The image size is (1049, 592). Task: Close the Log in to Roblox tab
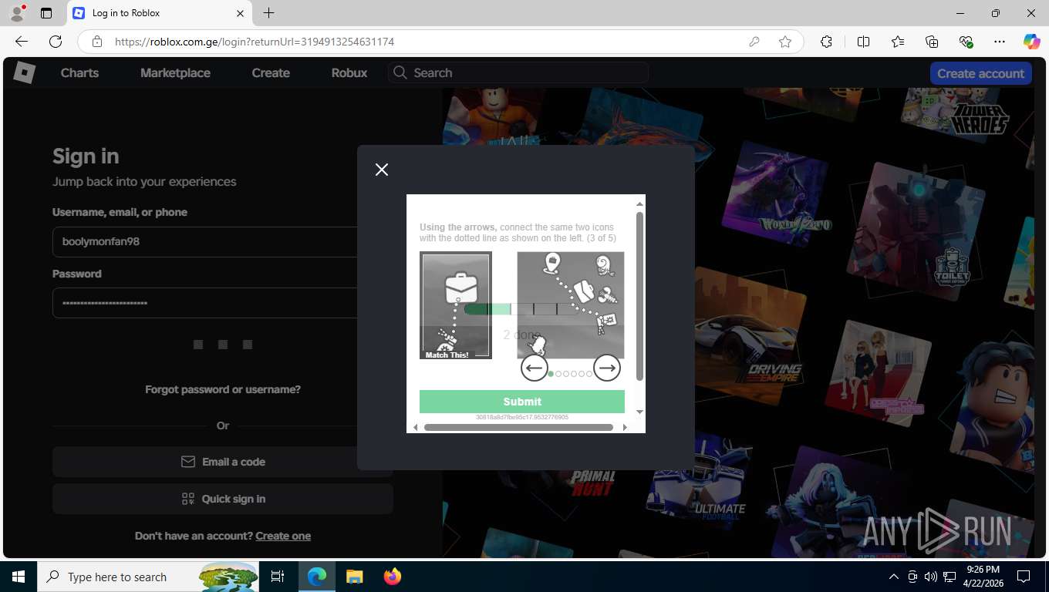click(240, 13)
